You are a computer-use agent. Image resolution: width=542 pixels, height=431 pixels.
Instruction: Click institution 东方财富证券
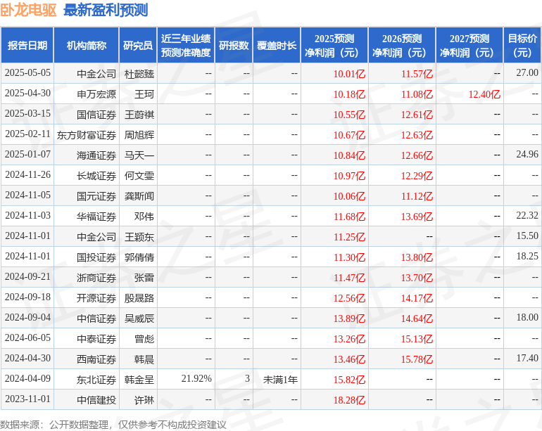(x=87, y=135)
